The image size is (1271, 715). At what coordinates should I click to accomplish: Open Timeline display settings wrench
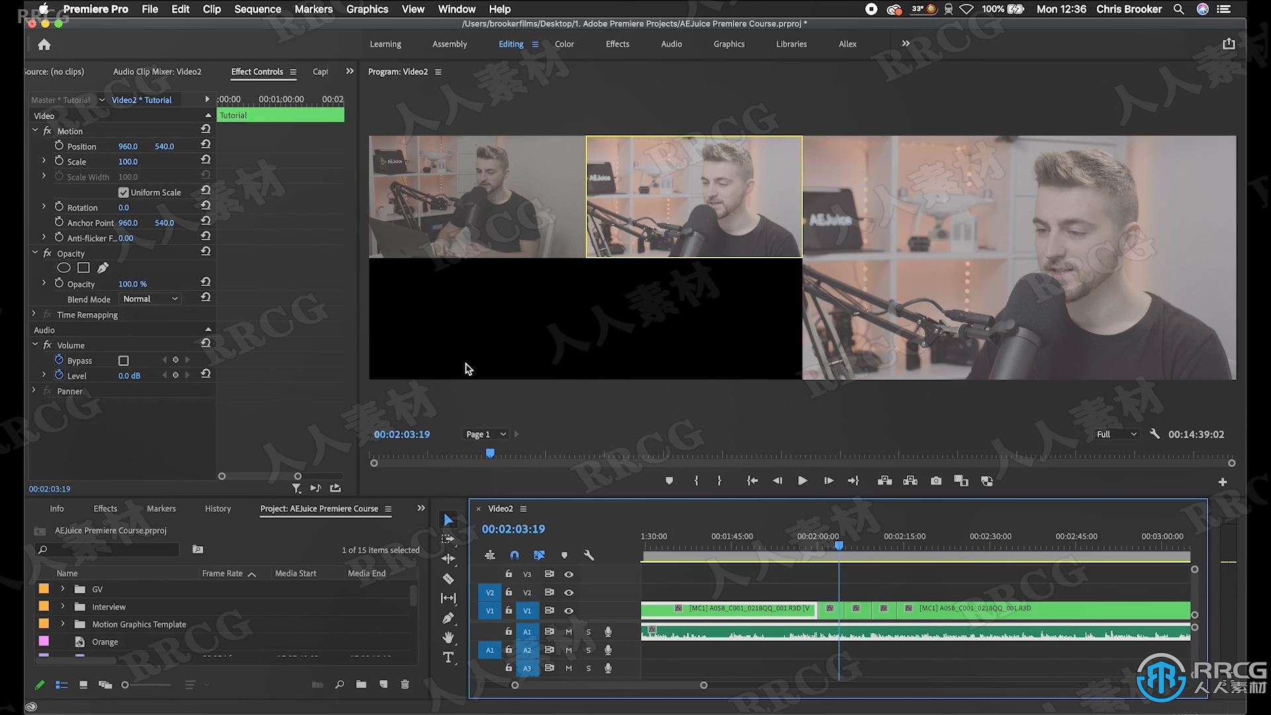coord(588,555)
